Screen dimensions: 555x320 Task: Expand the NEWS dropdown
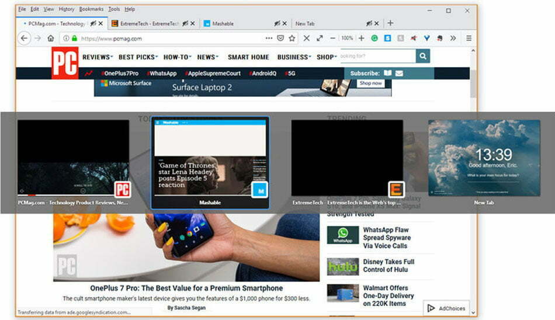click(x=208, y=57)
